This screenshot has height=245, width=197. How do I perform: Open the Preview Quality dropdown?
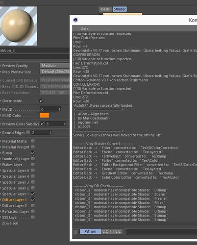tap(55, 66)
